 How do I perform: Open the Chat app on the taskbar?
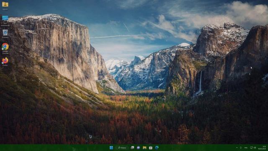pos(138,148)
